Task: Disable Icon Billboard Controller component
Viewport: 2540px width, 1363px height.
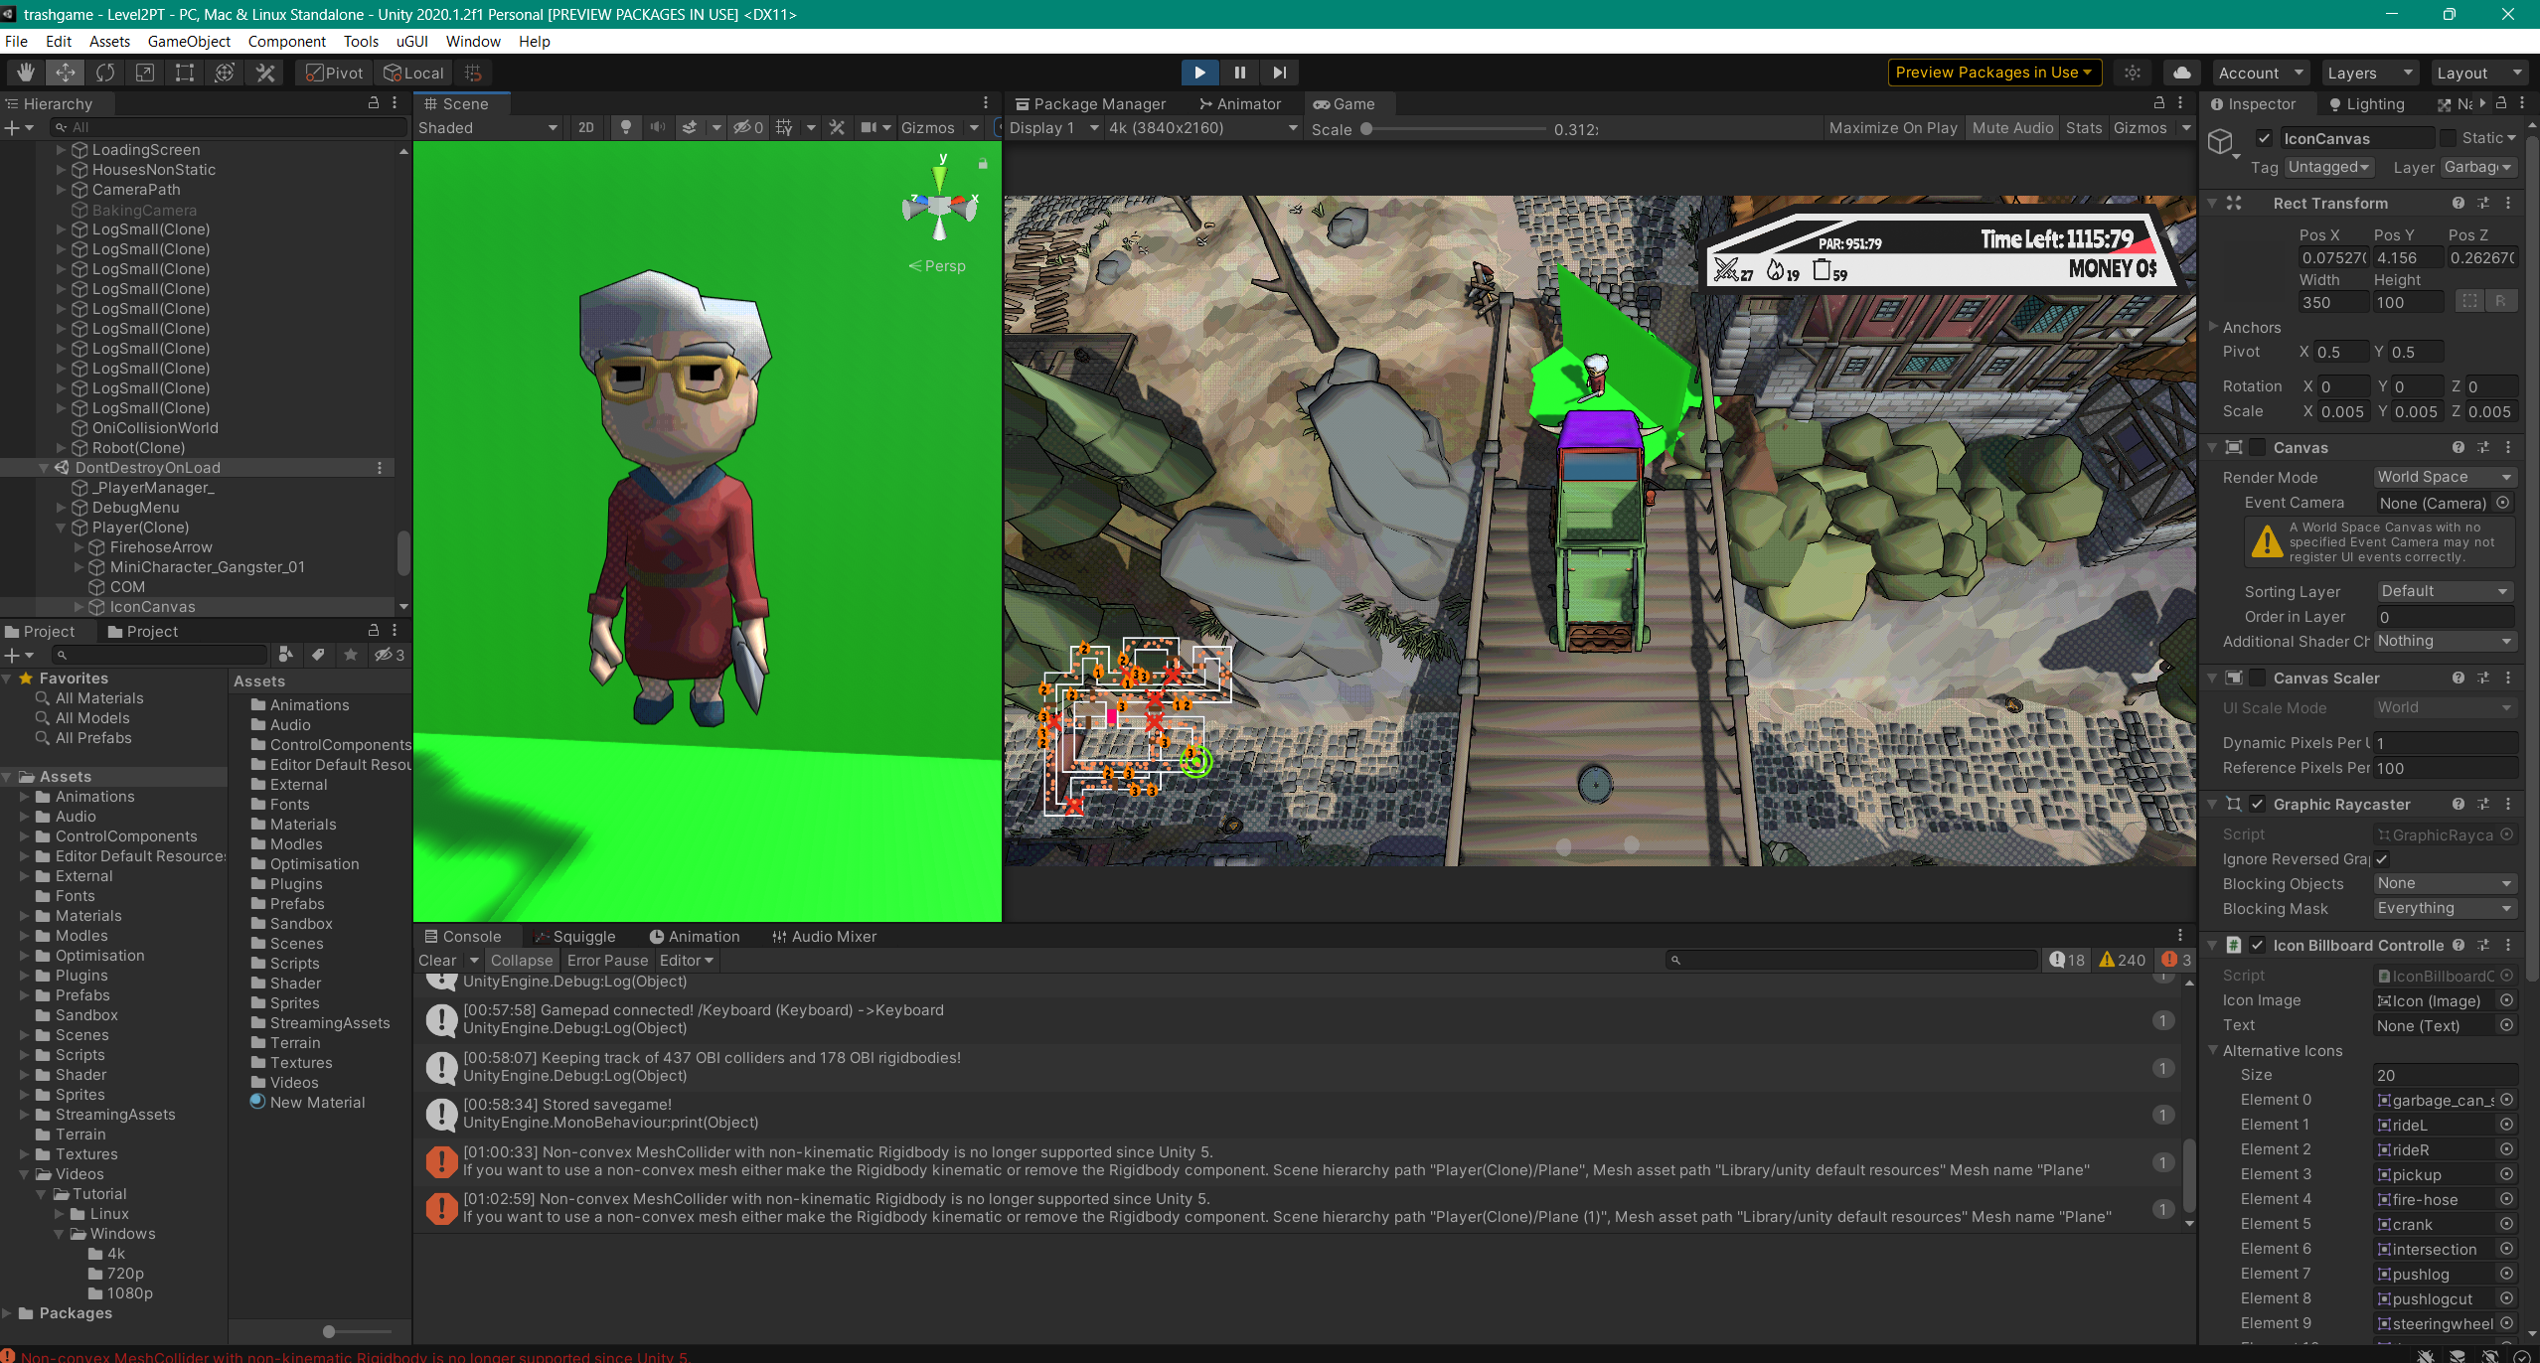Action: (x=2258, y=945)
